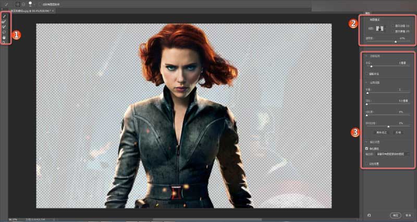
Task: Enable Show Edge (J) checkbox
Action: pos(394,26)
